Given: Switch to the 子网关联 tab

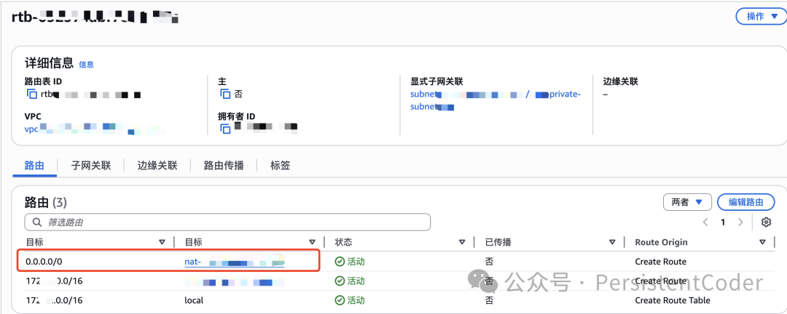Looking at the screenshot, I should tap(91, 166).
